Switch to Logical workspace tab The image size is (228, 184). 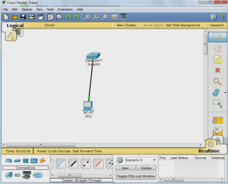[15, 25]
